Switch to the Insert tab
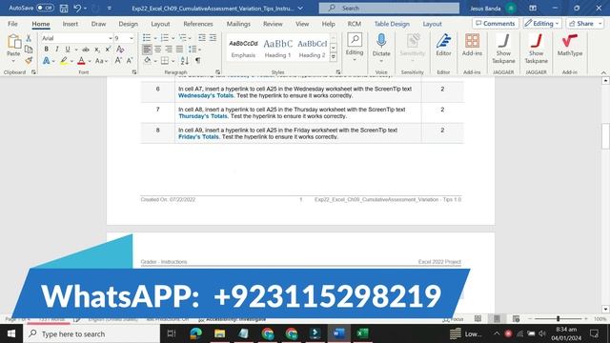This screenshot has width=610, height=343. coord(71,24)
